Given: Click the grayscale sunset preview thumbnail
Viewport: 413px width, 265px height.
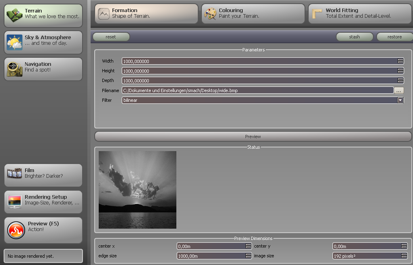Looking at the screenshot, I should (138, 190).
